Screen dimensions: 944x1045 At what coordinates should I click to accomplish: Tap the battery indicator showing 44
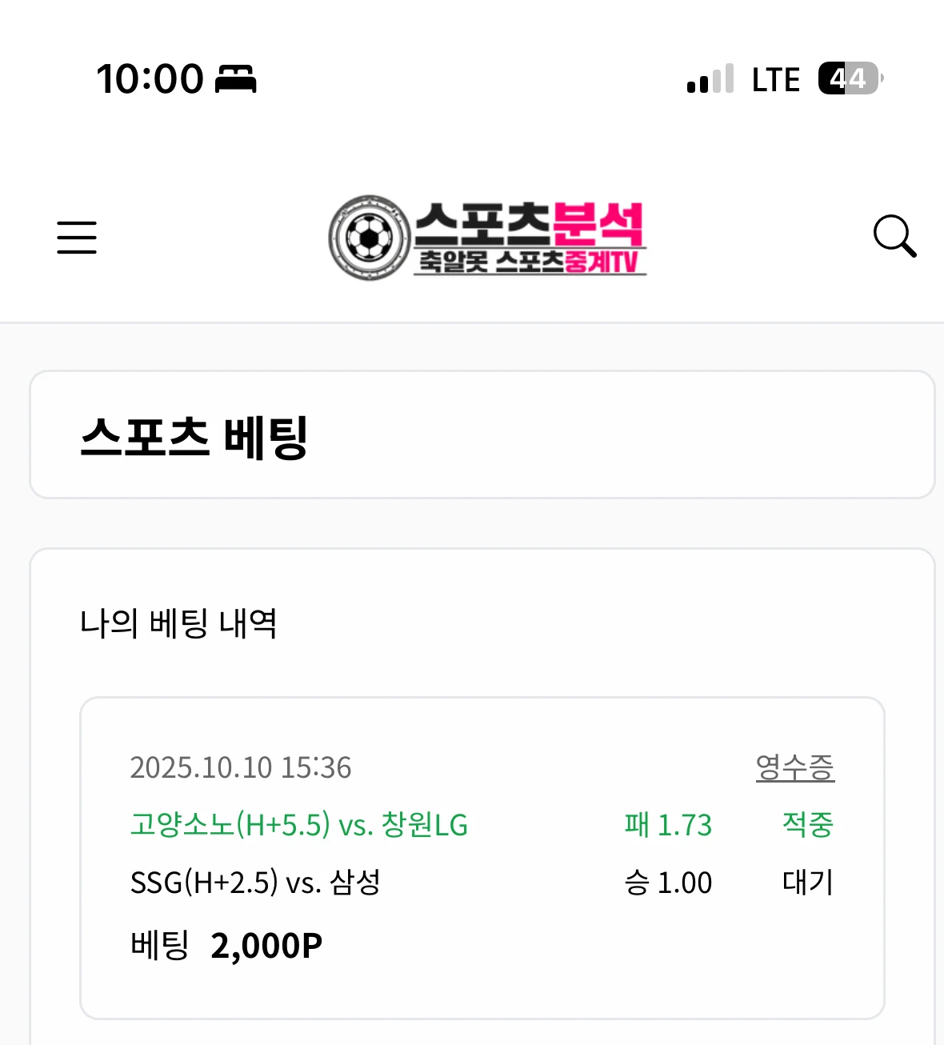(850, 78)
